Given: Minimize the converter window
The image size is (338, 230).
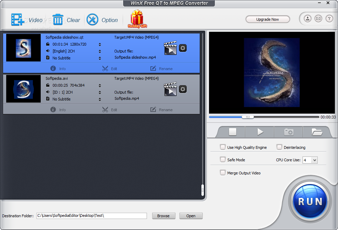Looking at the screenshot, I should [x=319, y=3].
